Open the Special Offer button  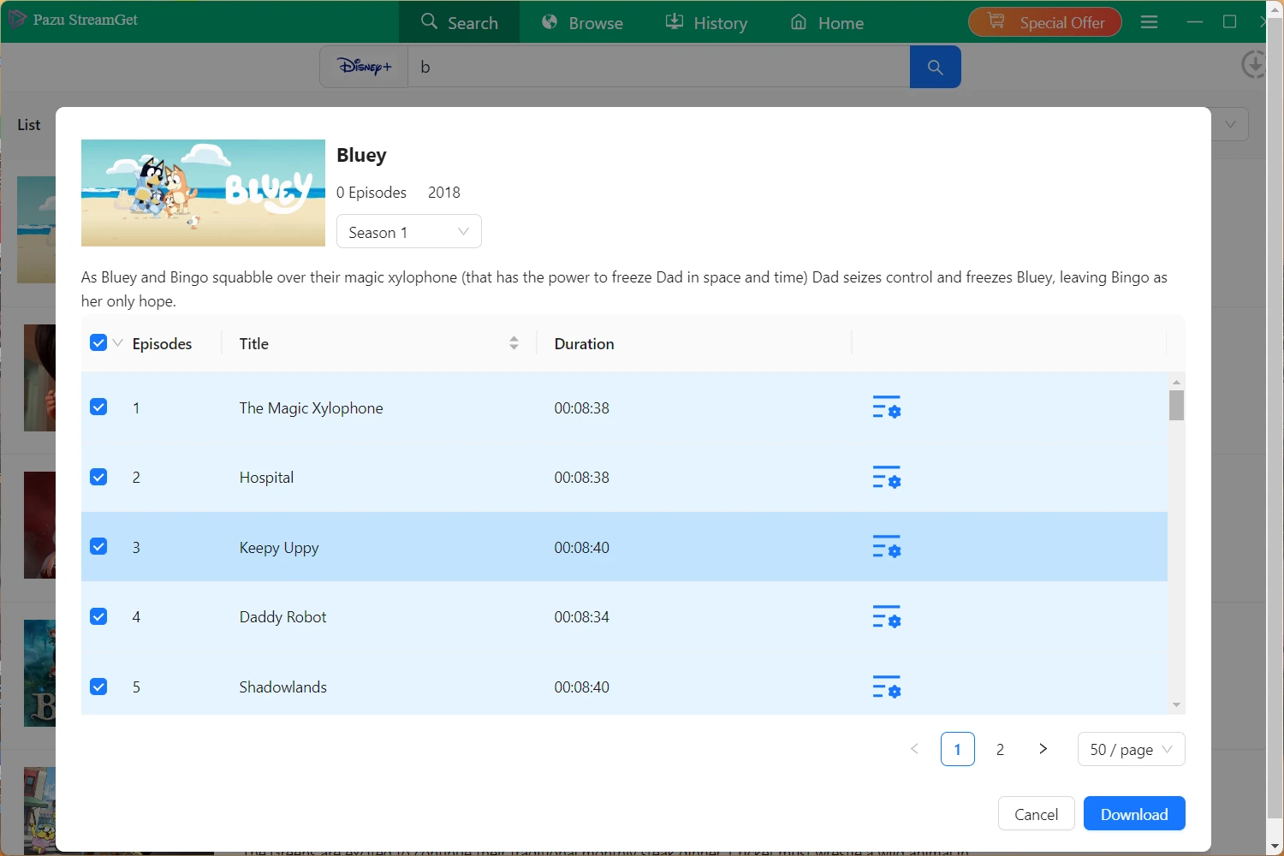coord(1045,22)
